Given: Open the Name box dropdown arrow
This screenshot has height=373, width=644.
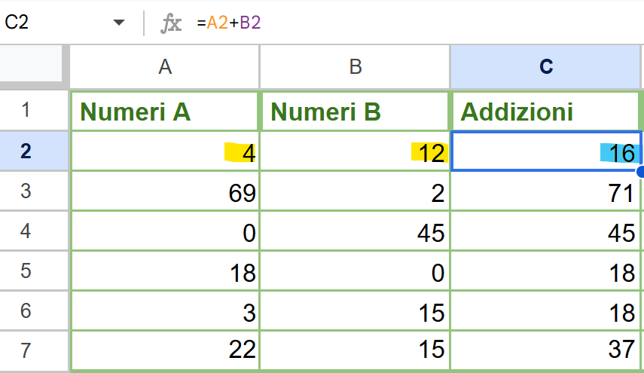Looking at the screenshot, I should tap(119, 23).
